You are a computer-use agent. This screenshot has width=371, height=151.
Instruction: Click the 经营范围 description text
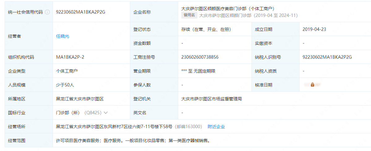point(133,141)
